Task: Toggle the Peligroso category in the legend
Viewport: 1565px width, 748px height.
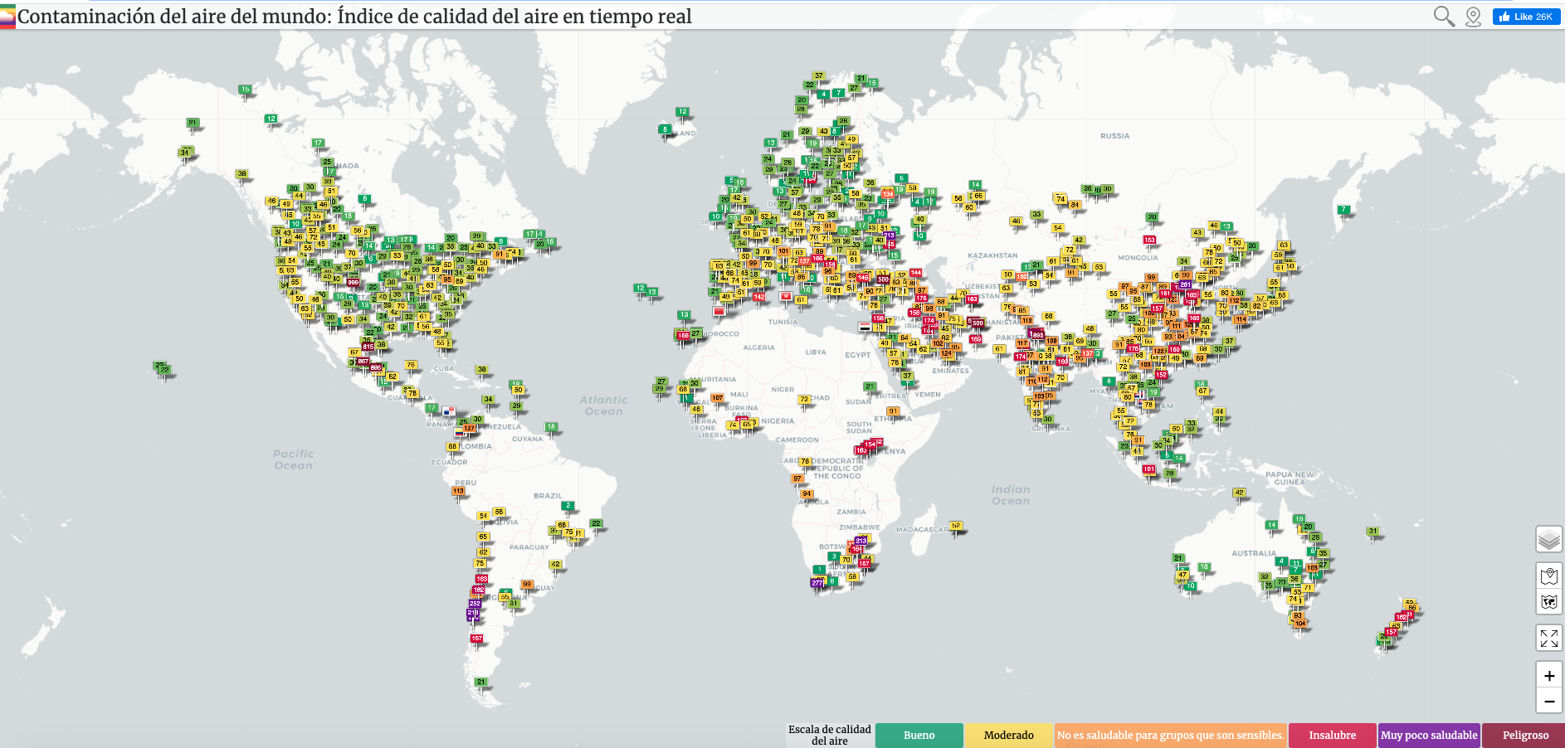Action: pos(1527,735)
